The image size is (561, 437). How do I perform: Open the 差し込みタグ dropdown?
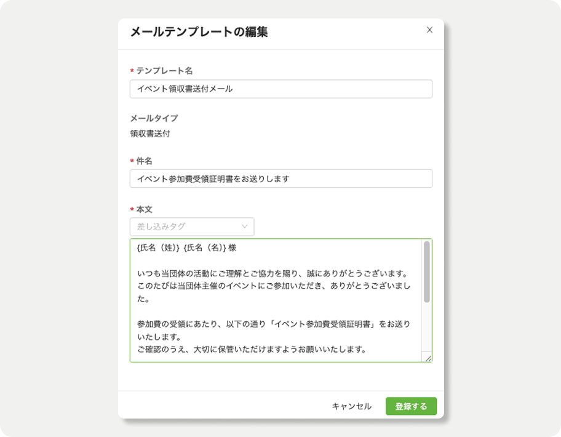(x=192, y=227)
